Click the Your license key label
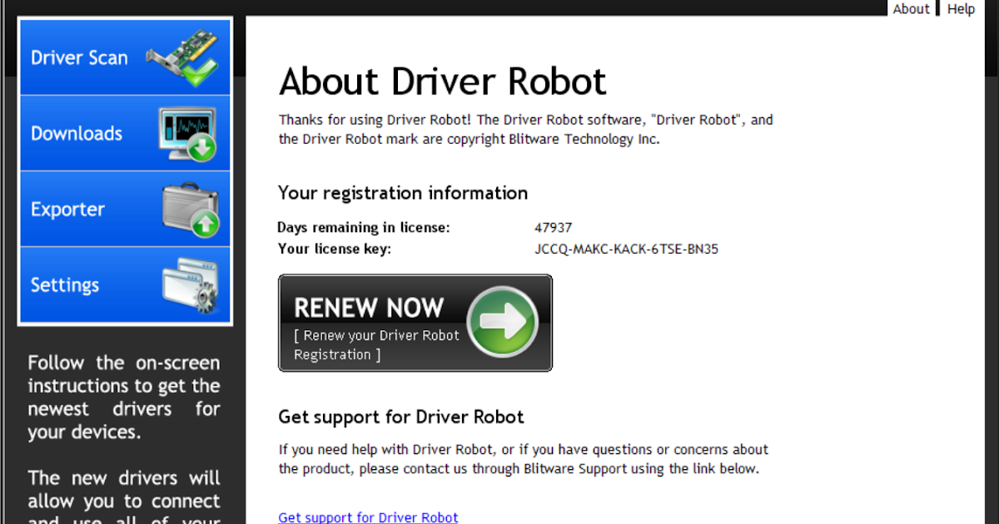Viewport: 999px width, 524px height. point(334,249)
